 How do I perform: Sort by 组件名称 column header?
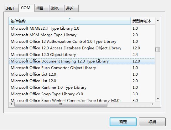coord(70,21)
